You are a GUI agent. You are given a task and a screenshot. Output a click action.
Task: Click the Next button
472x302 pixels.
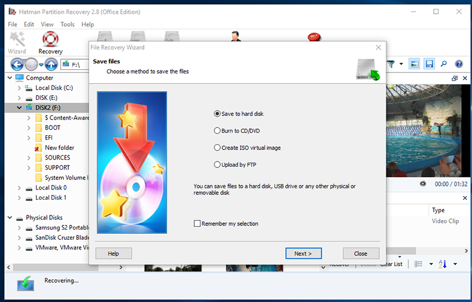[304, 254]
